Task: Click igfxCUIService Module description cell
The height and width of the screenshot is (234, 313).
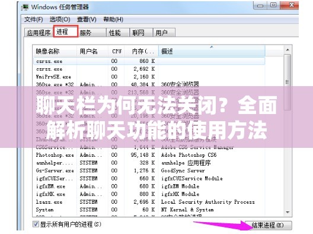Action: pyautogui.click(x=192, y=178)
